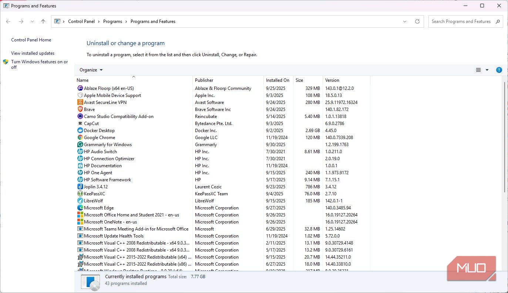The image size is (508, 293).
Task: Open Turn Windows features on or off
Action: [x=40, y=64]
